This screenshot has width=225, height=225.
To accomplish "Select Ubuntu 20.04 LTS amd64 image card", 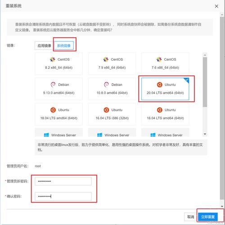I will [165, 89].
